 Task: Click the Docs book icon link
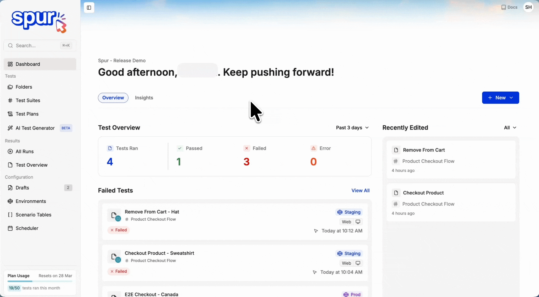coord(509,7)
